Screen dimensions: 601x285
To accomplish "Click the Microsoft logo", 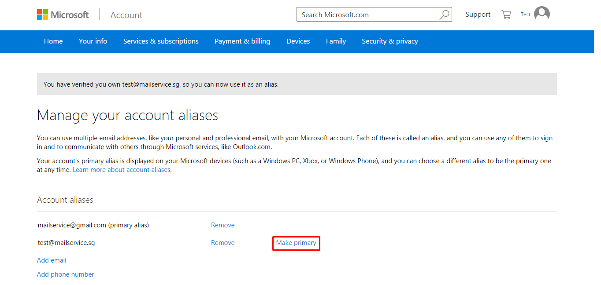I will 63,15.
